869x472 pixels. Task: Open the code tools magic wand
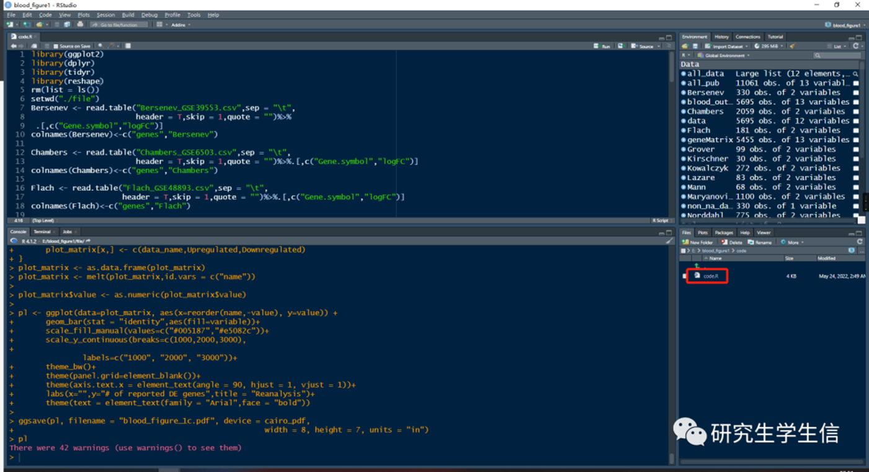[112, 46]
